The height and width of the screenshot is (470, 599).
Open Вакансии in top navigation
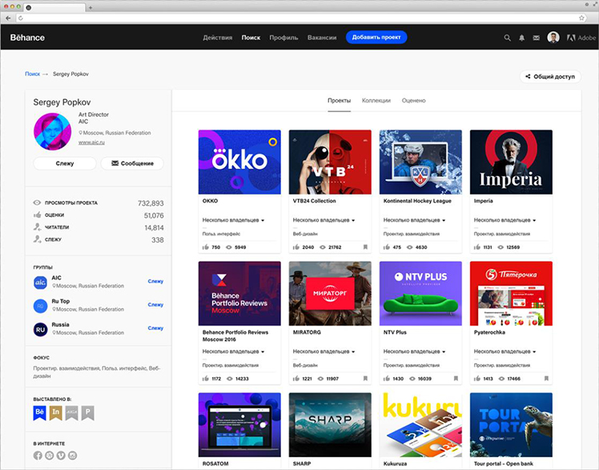[322, 38]
